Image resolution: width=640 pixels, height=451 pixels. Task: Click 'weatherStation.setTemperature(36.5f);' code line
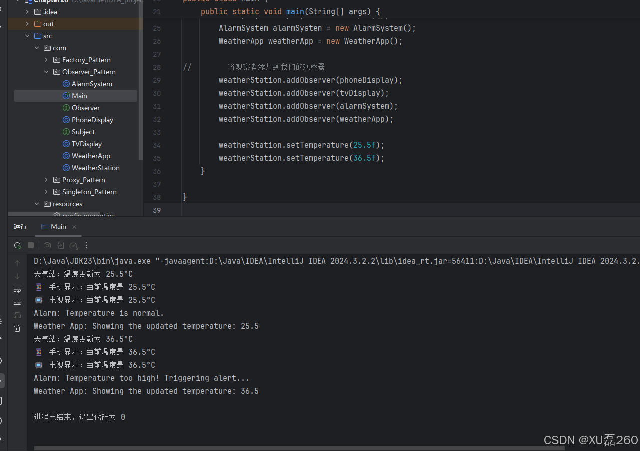[x=302, y=158]
